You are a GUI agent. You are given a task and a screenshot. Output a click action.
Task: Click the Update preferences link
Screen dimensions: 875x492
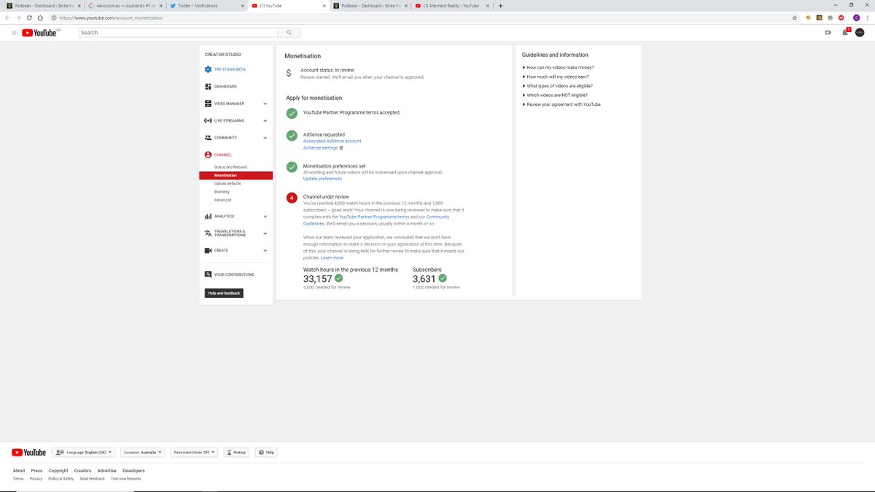click(322, 179)
